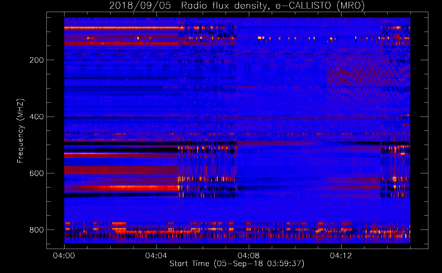Click the 'Start Time (05-Sep-18 03:59:37)' label
The height and width of the screenshot is (273, 442).
pos(237,264)
